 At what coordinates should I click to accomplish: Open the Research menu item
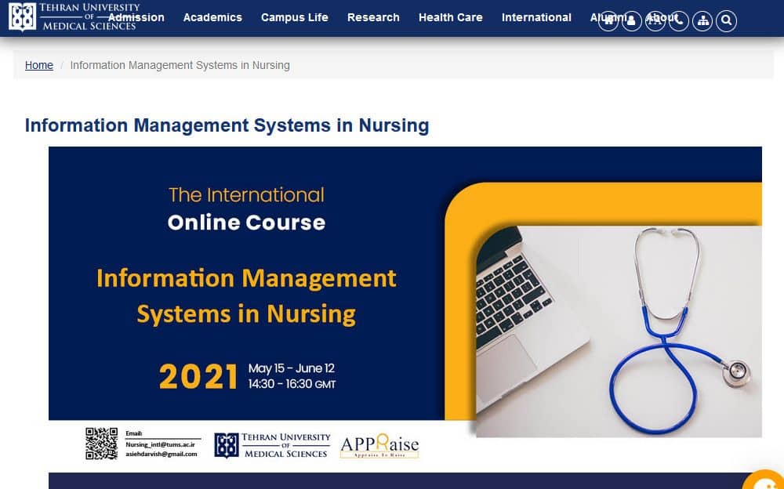373,17
